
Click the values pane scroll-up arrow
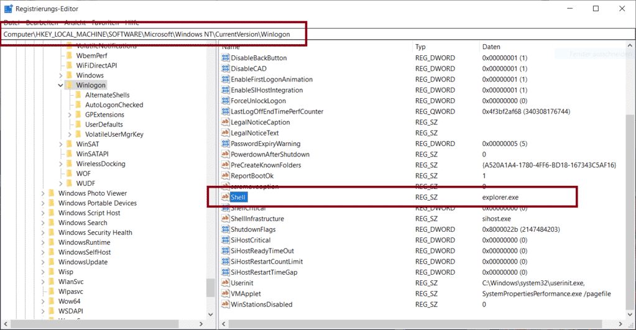coord(630,46)
